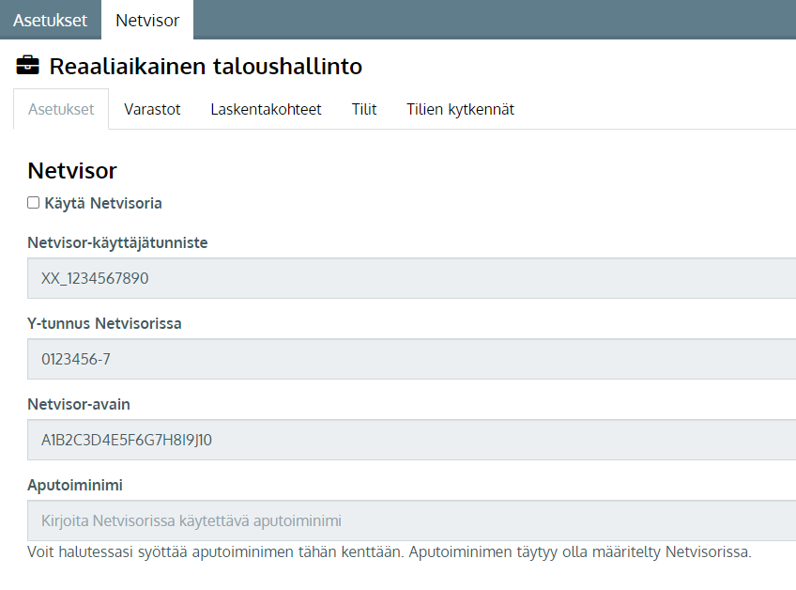
Task: Click the Y-tunnus Netvisorissa label
Action: coord(104,324)
